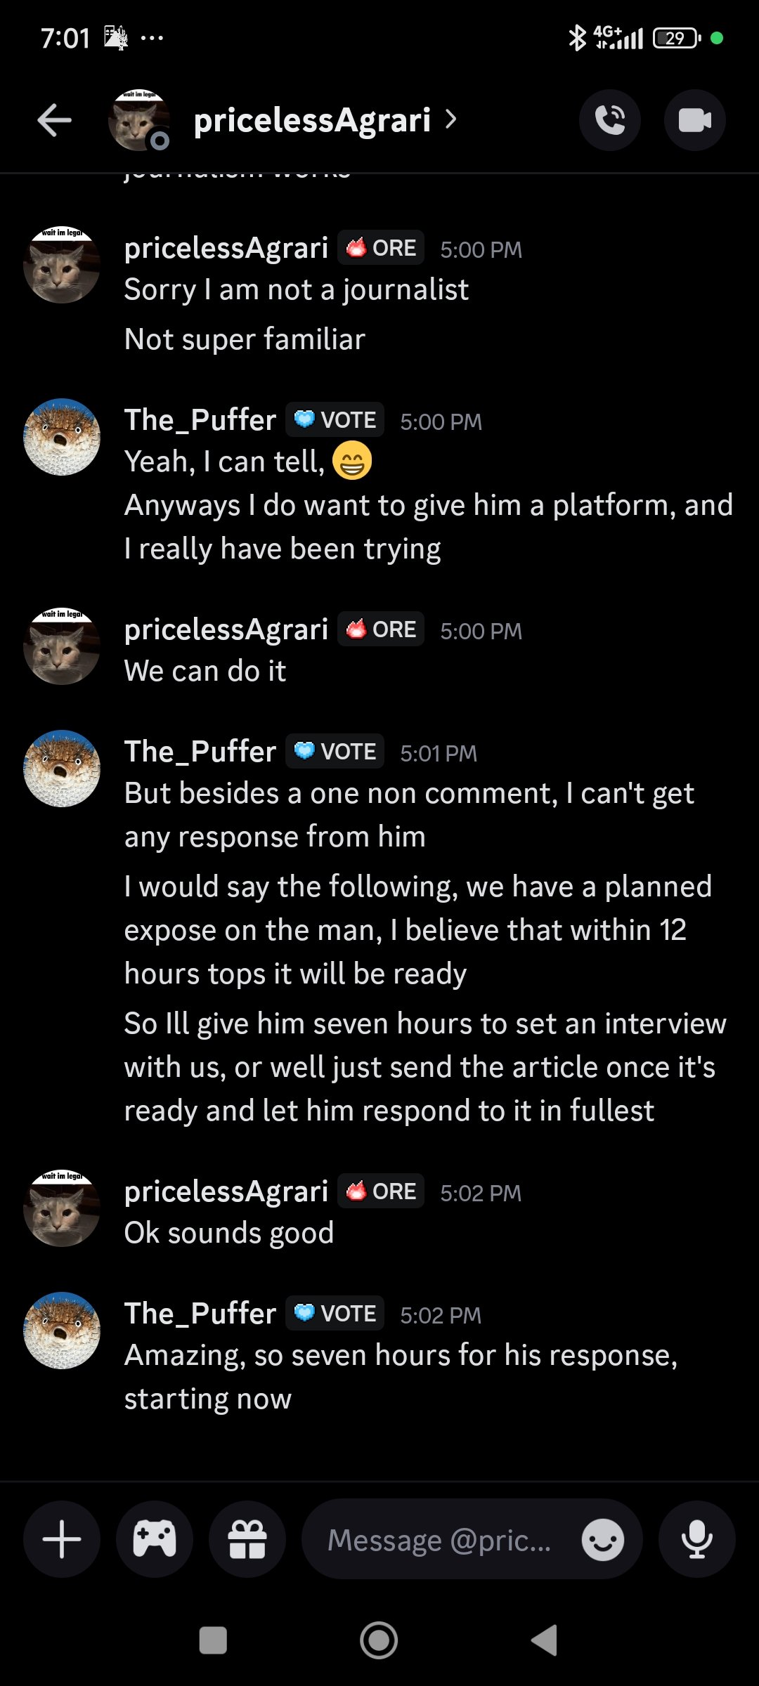Tap the back arrow in header
This screenshot has width=759, height=1686.
55,120
